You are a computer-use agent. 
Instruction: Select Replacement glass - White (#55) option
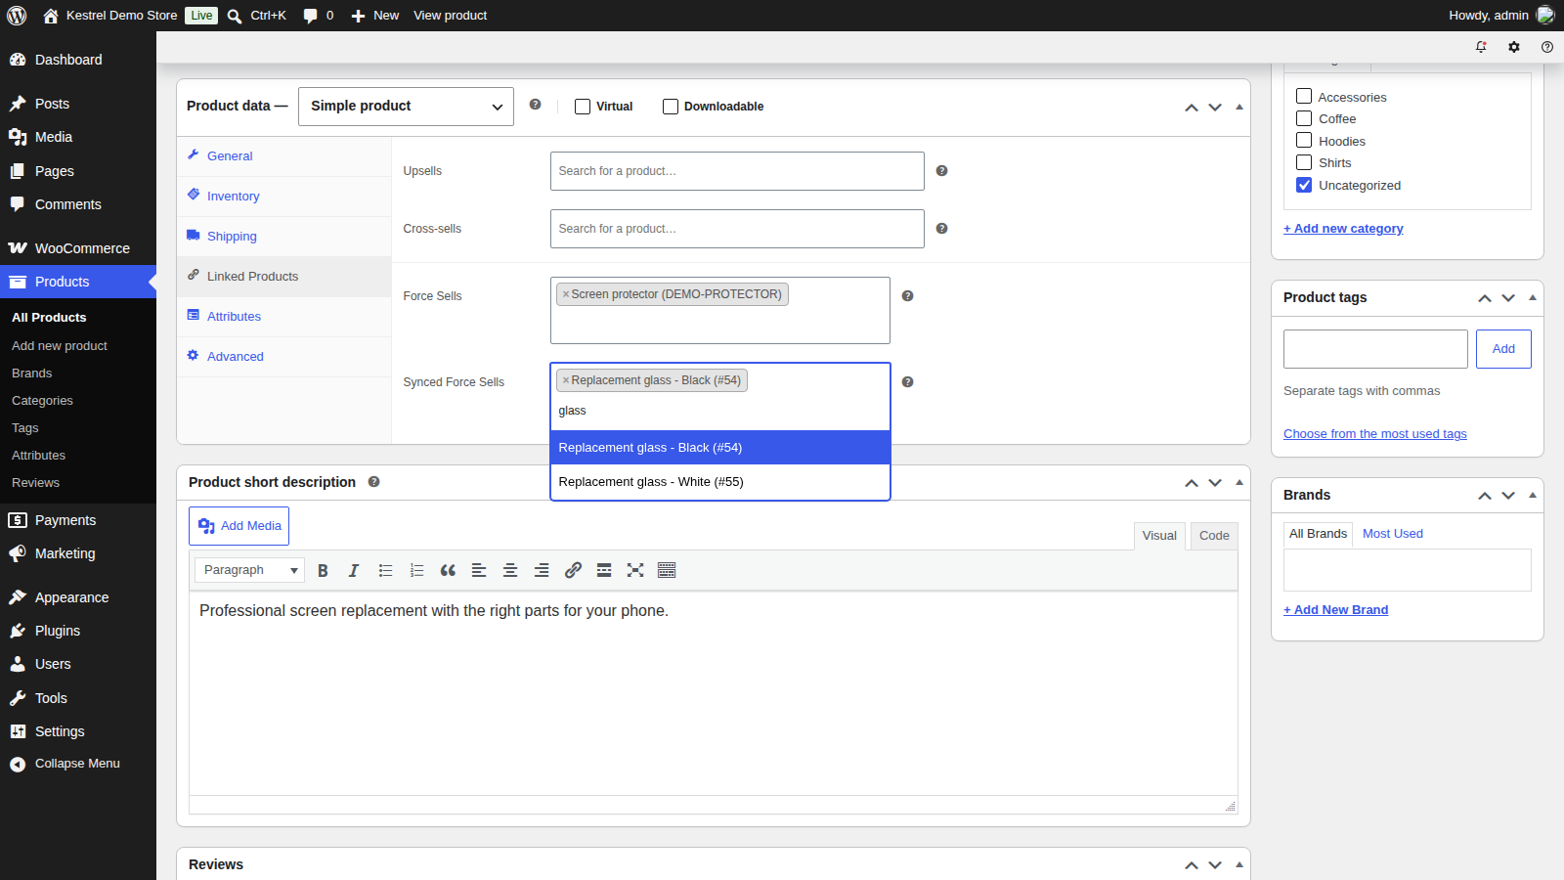coord(720,482)
